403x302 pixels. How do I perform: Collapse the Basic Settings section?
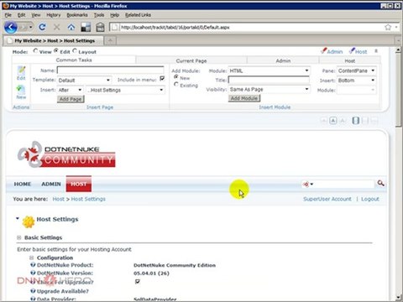19,237
